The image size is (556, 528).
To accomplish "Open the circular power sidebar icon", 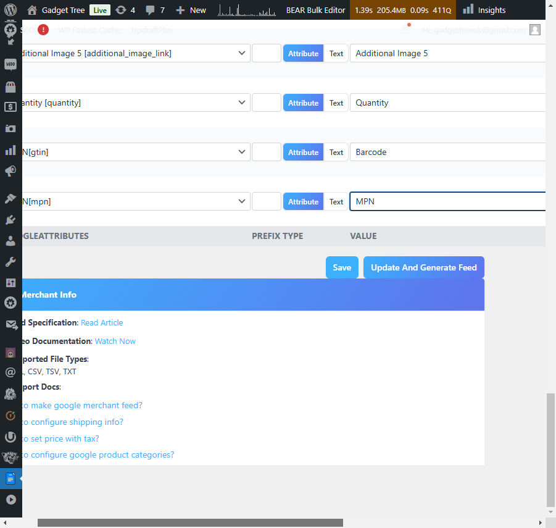I will point(10,437).
